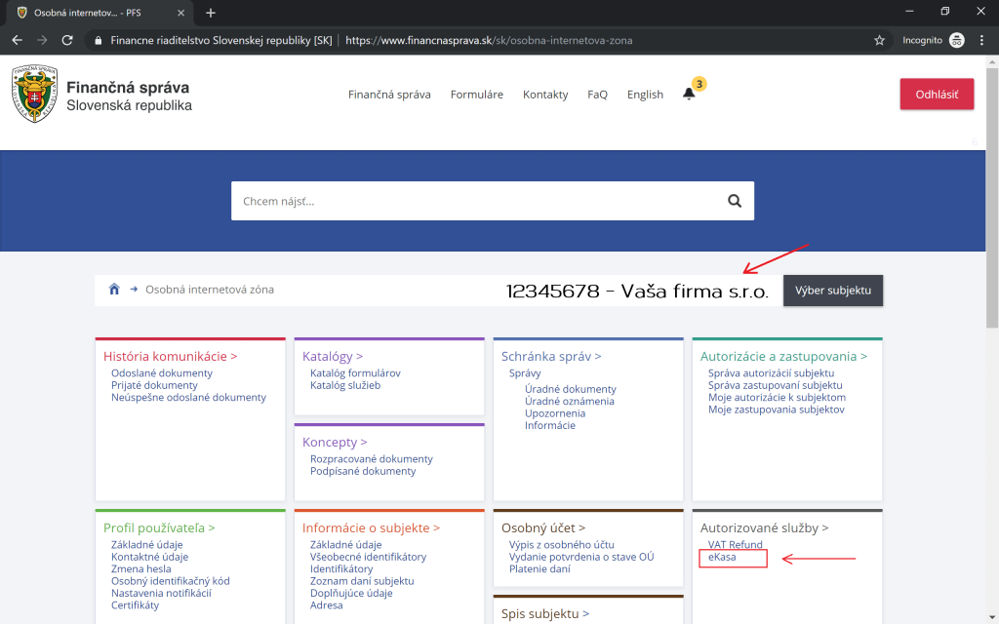999x624 pixels.
Task: Open Rozpracované dokumenty link
Action: click(372, 459)
